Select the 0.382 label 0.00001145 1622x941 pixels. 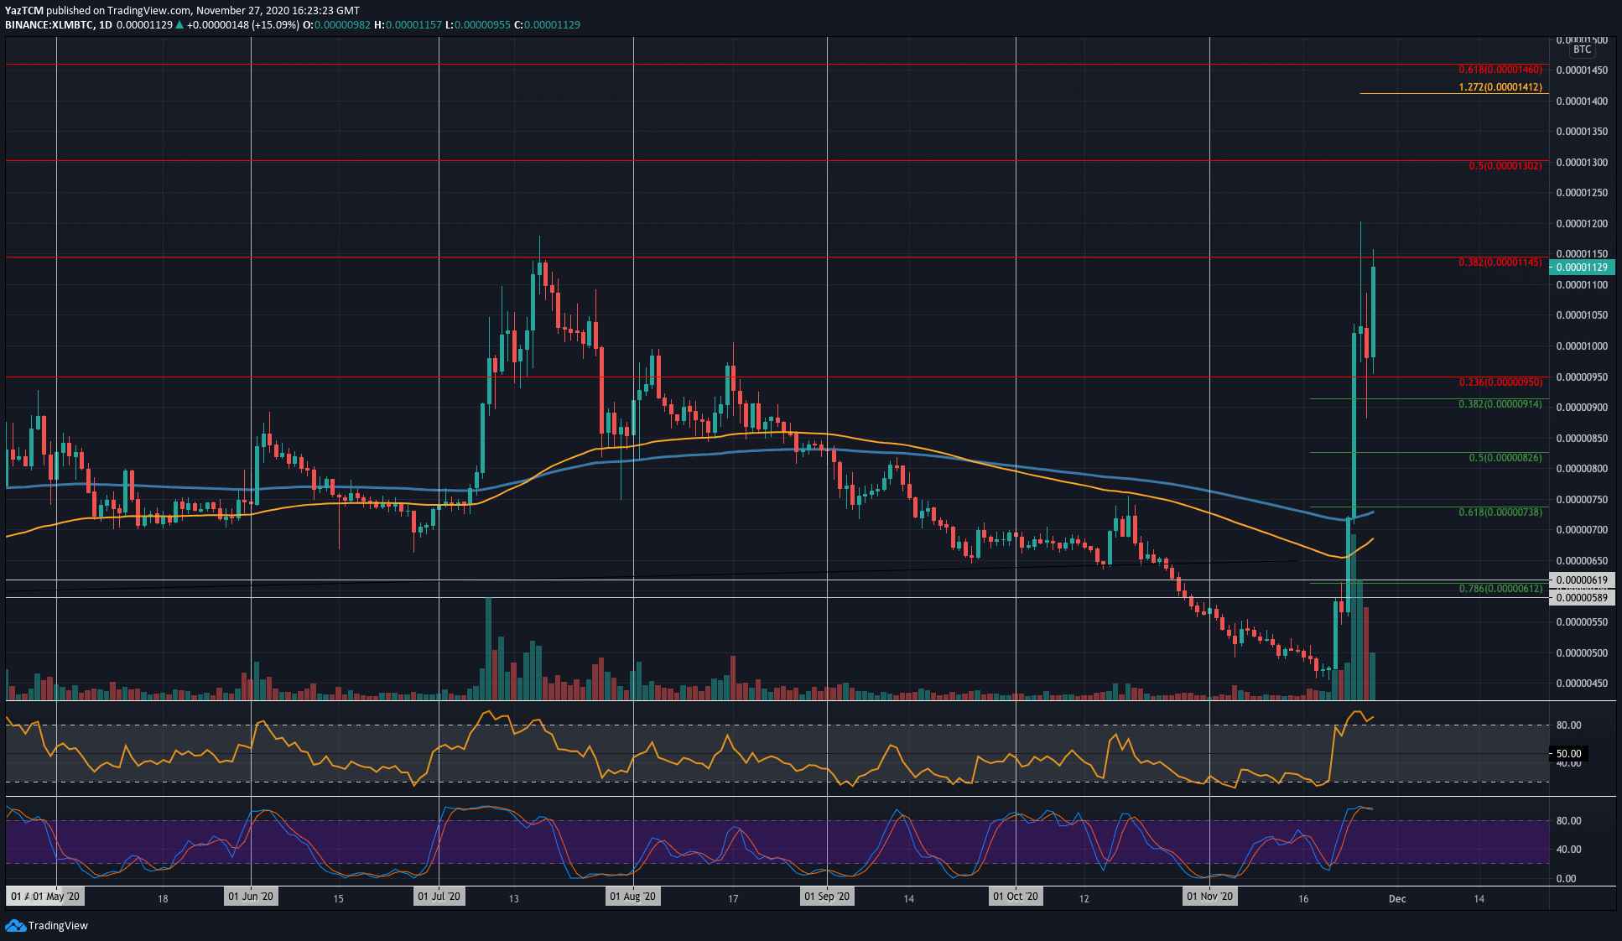tap(1501, 263)
